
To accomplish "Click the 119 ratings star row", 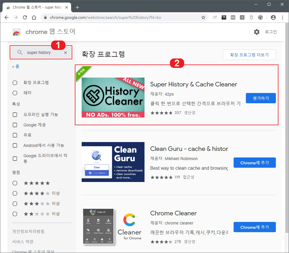I will pyautogui.click(x=161, y=177).
